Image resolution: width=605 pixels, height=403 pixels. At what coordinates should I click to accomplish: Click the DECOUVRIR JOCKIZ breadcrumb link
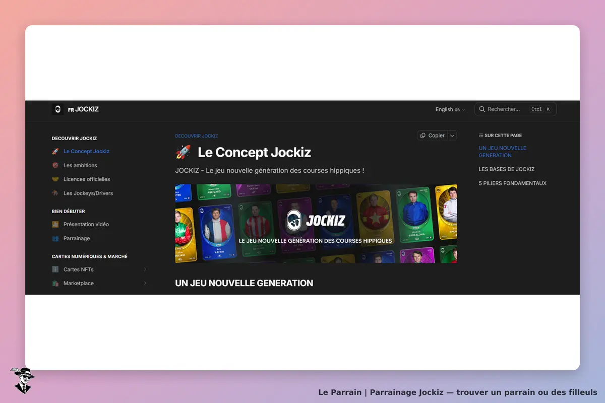pos(197,136)
